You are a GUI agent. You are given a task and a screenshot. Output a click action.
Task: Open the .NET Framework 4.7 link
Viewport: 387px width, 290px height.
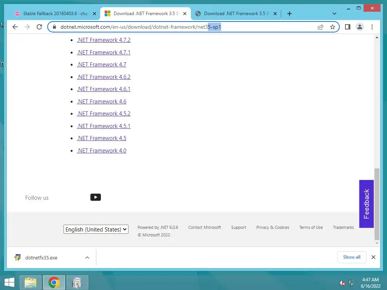point(101,65)
